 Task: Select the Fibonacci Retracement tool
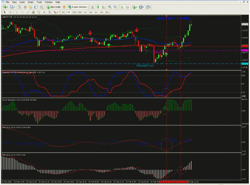pos(39,12)
